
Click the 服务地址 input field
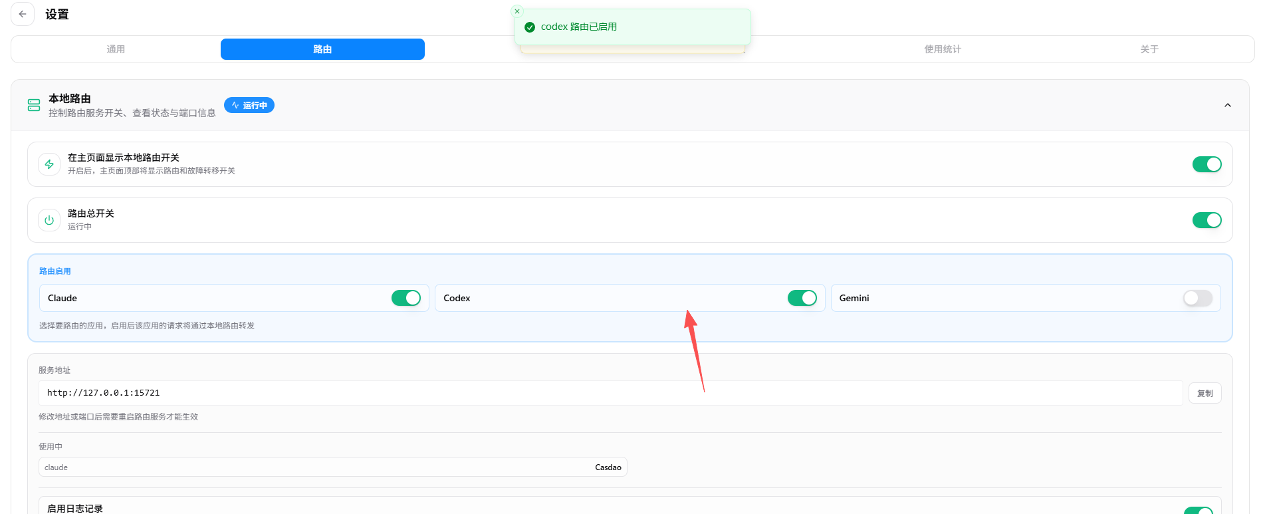click(x=610, y=393)
